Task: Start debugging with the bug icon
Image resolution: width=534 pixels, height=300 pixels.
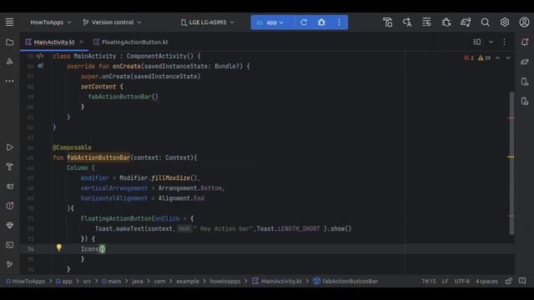Action: click(x=321, y=22)
